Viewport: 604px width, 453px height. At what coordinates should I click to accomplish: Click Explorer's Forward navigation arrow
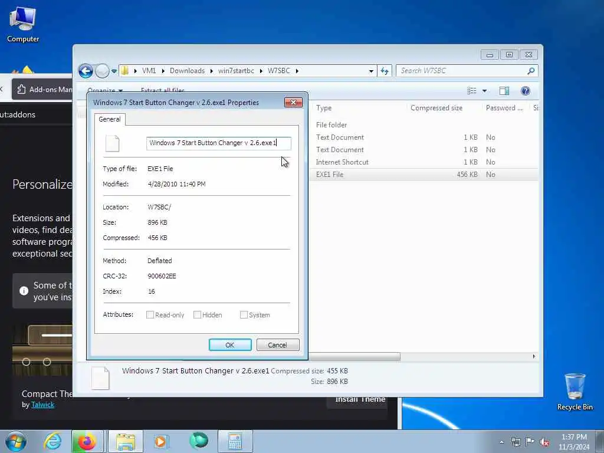point(102,71)
